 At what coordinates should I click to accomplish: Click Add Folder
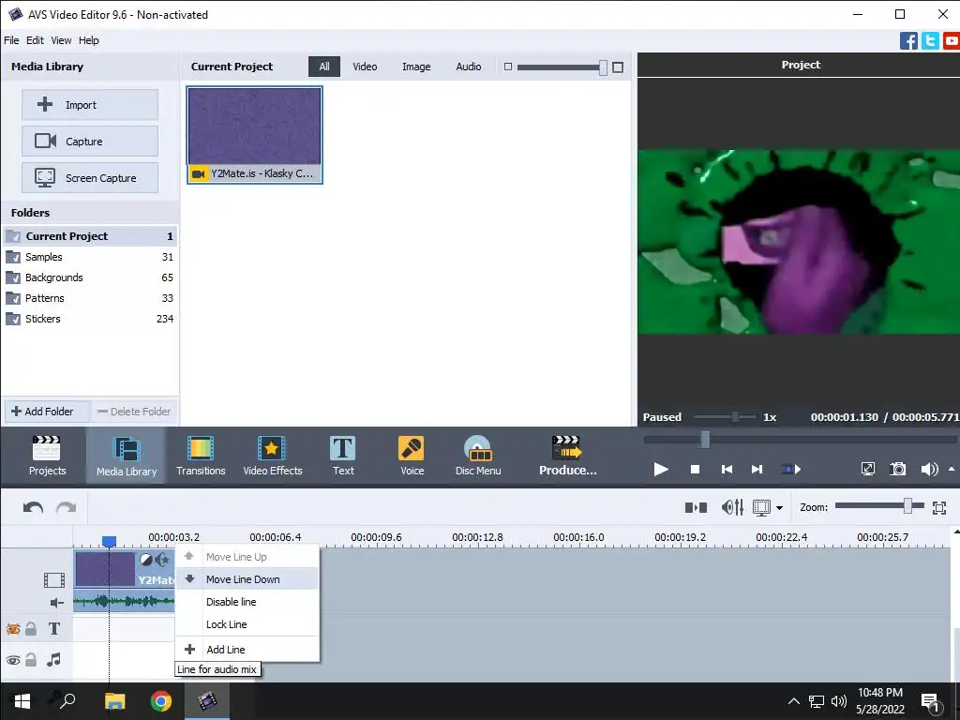(48, 412)
